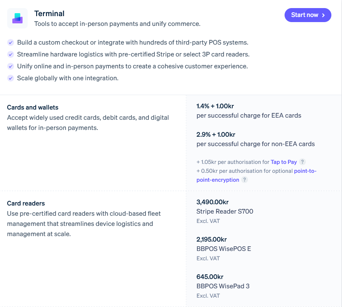Click the BBPOS WisePOS E listing
This screenshot has width=342, height=307.
tap(223, 248)
